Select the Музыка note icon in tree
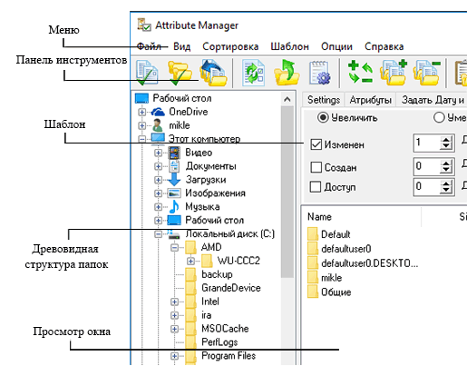 point(174,206)
